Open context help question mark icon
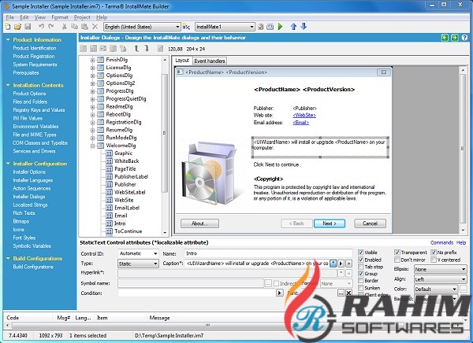The height and width of the screenshot is (343, 473). (x=464, y=38)
